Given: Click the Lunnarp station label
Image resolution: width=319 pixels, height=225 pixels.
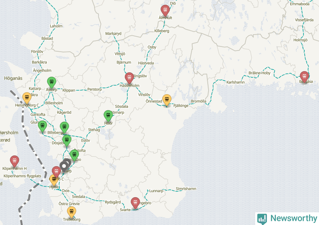Looking at the screenshot, I should 156,191.
